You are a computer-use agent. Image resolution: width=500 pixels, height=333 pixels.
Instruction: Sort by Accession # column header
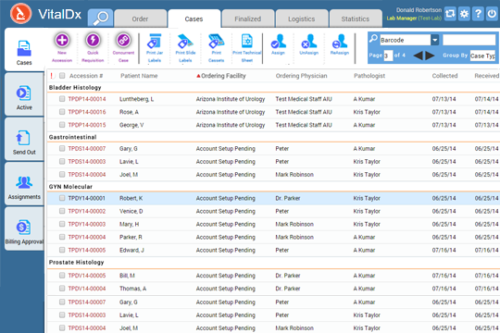(x=86, y=76)
